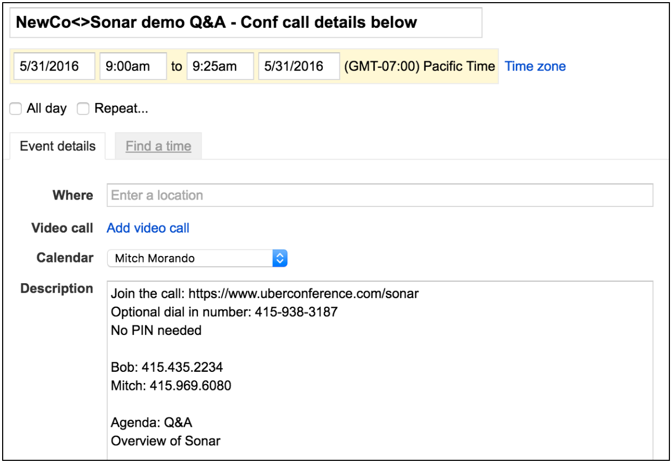Enable the All day checkbox
The image size is (671, 463).
[x=17, y=109]
